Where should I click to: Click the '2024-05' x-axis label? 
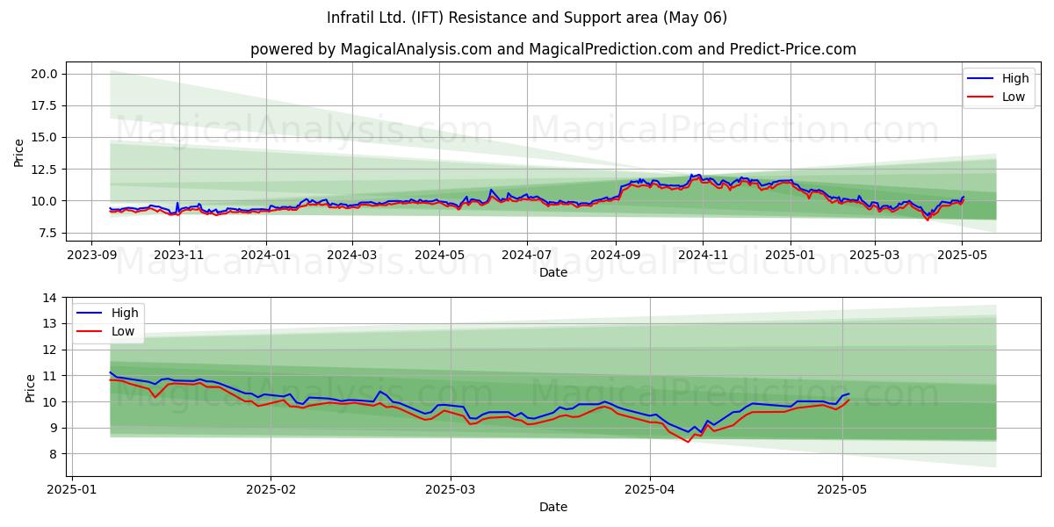click(x=439, y=256)
